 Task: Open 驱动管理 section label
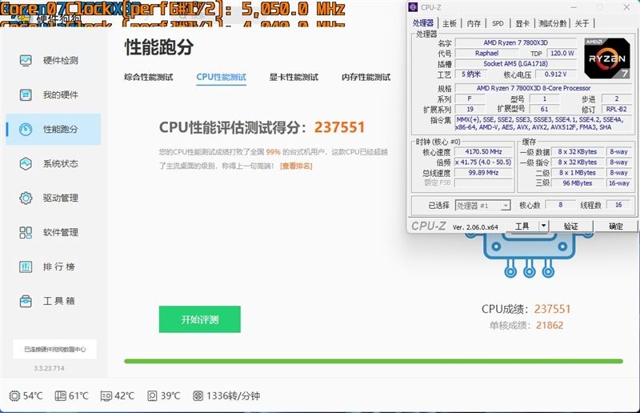[61, 198]
